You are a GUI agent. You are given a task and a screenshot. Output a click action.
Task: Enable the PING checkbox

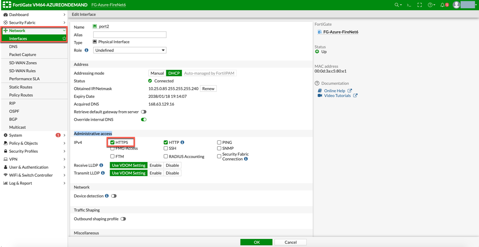pos(219,142)
